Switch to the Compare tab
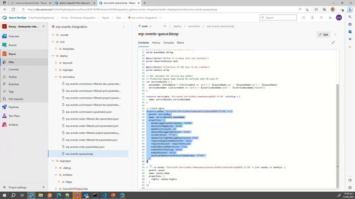Image resolution: width=355 pixels, height=199 pixels. click(169, 43)
